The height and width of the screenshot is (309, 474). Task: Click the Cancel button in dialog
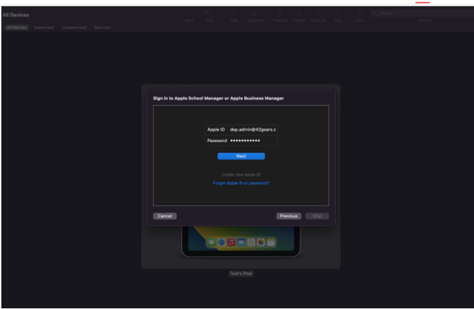click(x=165, y=216)
